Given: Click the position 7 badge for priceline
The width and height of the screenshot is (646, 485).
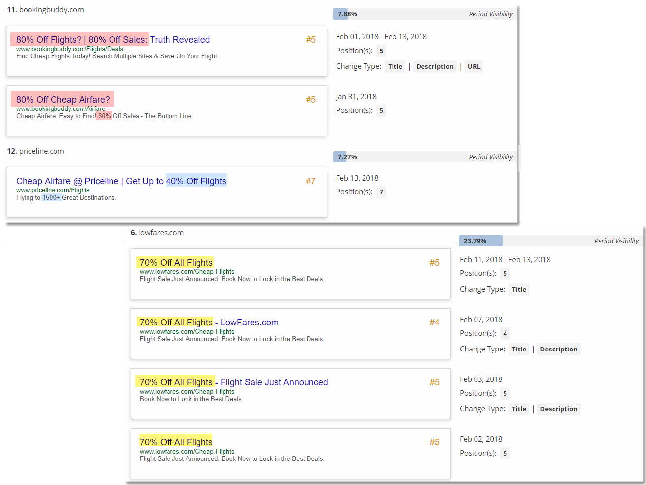Looking at the screenshot, I should (x=381, y=192).
